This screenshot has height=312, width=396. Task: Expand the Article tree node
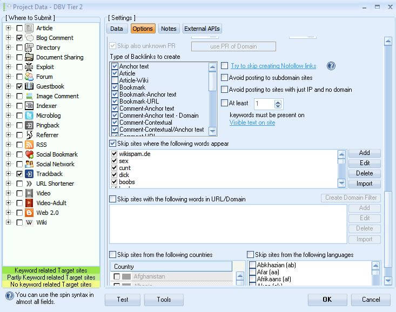point(8,28)
